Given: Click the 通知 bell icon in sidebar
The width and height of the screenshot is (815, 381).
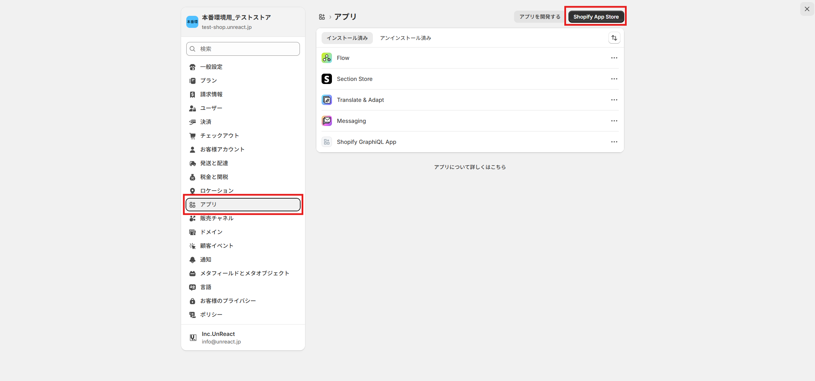Looking at the screenshot, I should [192, 260].
